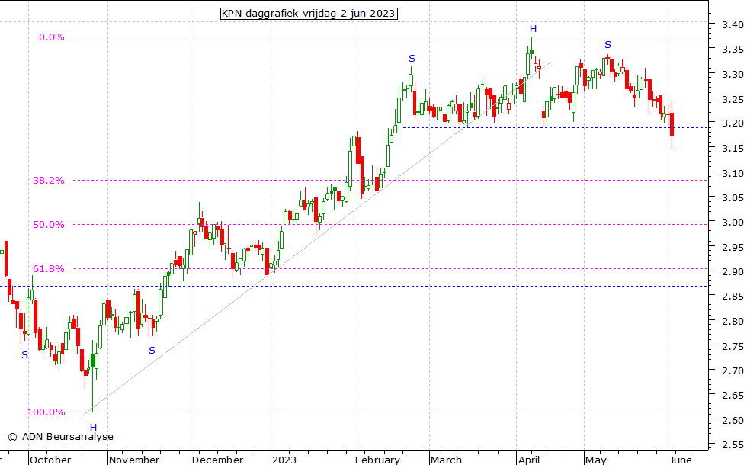
Task: Choose the 3.25 price axis value
Action: (x=733, y=100)
